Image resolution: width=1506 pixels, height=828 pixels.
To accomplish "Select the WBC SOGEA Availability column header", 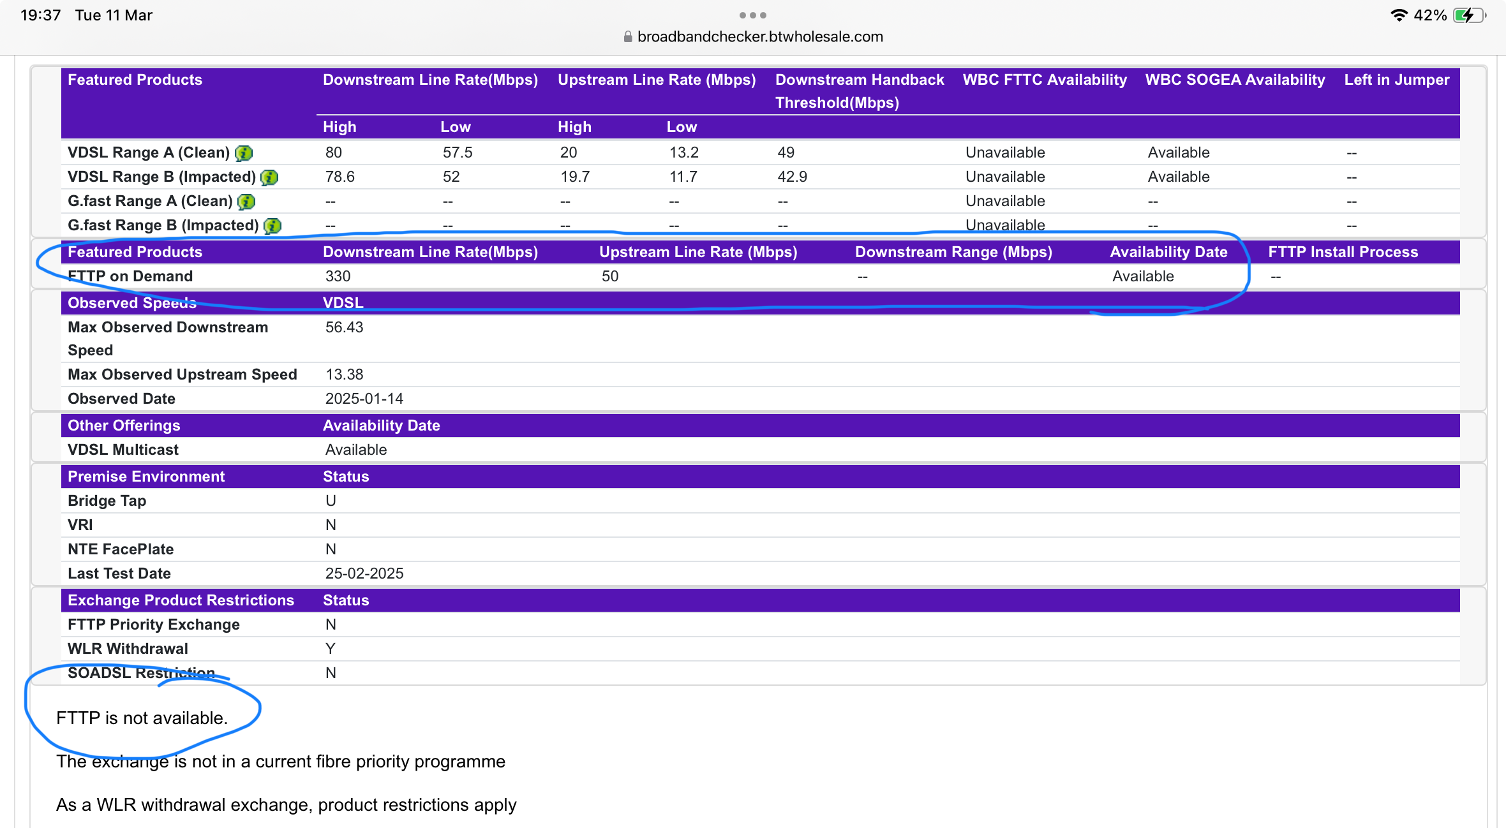I will pyautogui.click(x=1235, y=80).
